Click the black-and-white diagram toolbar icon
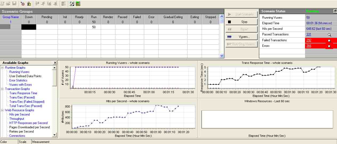The image size is (337, 144). click(x=72, y=4)
